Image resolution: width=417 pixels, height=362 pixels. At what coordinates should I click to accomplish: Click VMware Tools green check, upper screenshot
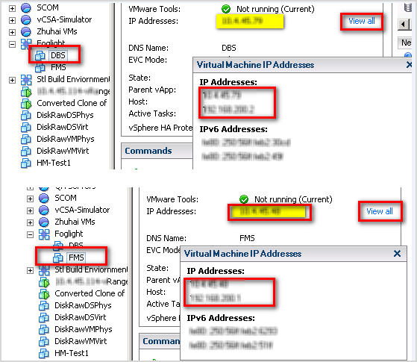(226, 9)
